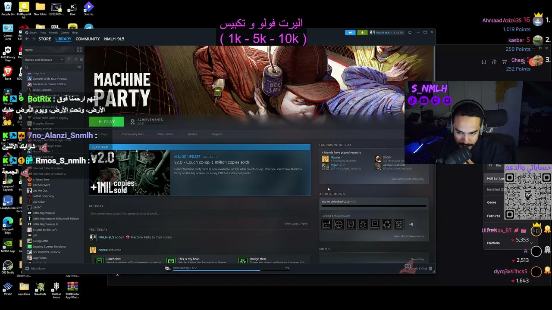Show recently played games via clock icon
This screenshot has height=310, width=552.
[76, 59]
